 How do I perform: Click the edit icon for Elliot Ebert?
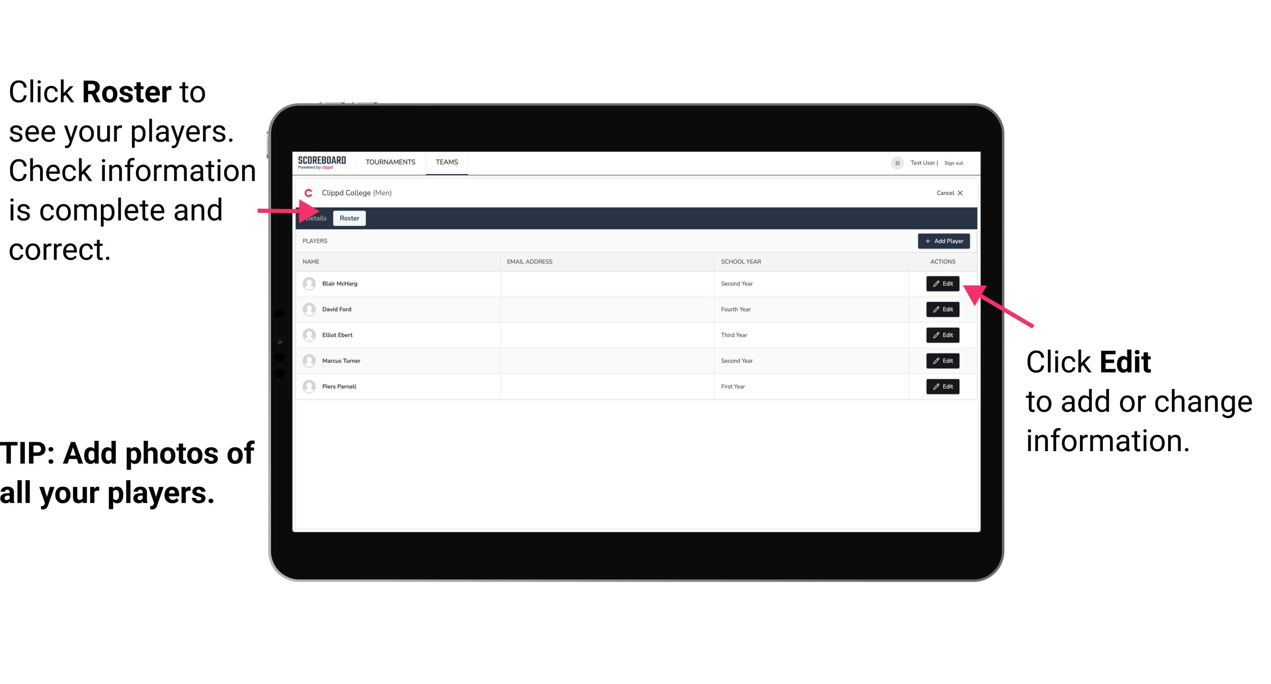tap(942, 335)
